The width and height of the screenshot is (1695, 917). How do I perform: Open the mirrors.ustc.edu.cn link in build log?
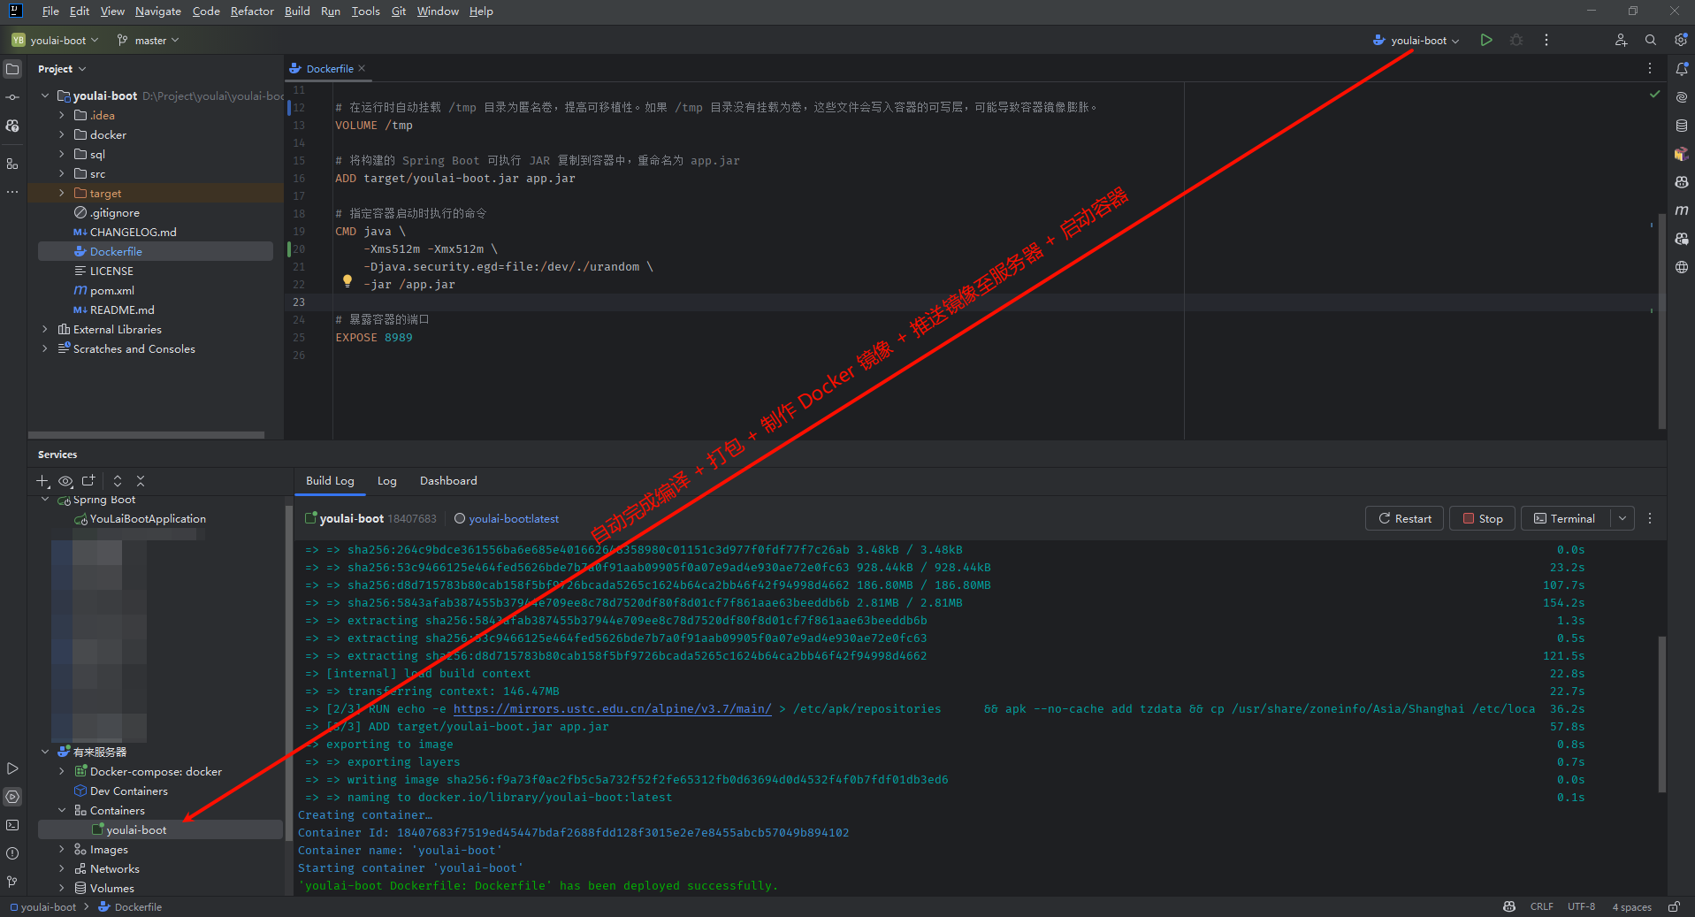[x=612, y=709]
